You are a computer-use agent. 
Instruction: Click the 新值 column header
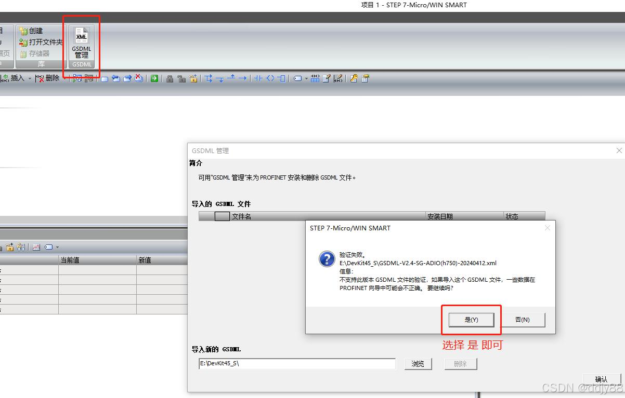pyautogui.click(x=162, y=260)
